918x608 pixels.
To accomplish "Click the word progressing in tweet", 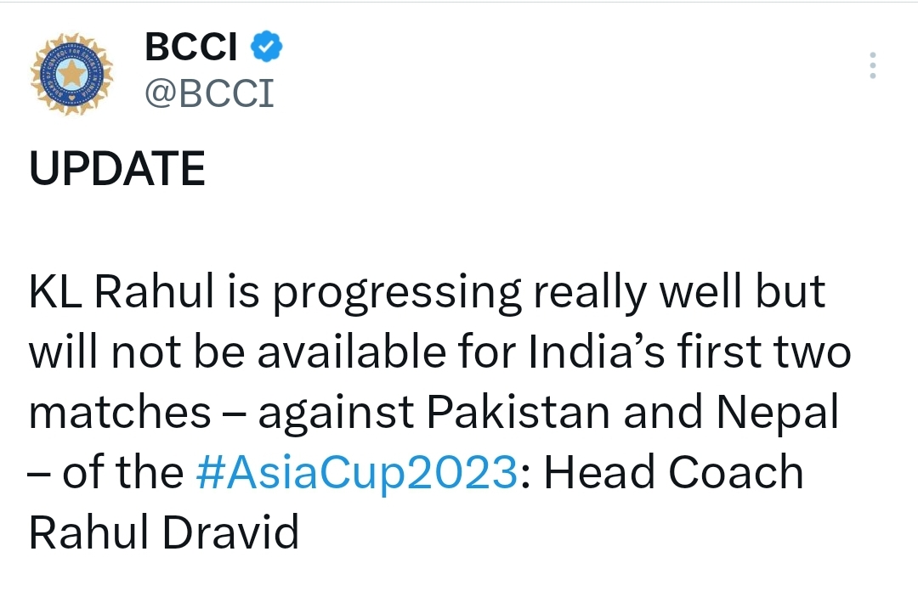I will coord(397,294).
